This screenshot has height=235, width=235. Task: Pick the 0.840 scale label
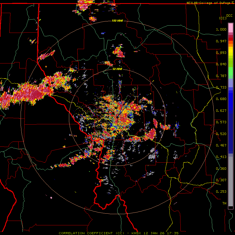221,64
